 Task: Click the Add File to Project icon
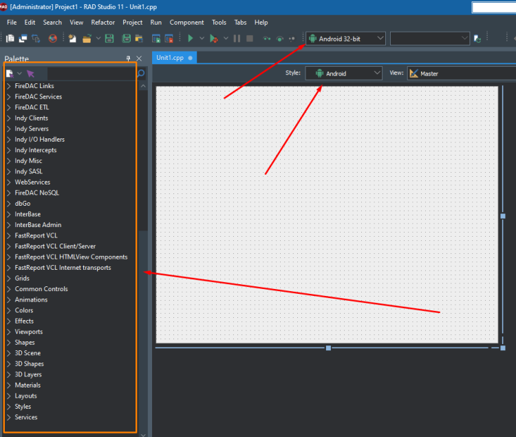(156, 39)
